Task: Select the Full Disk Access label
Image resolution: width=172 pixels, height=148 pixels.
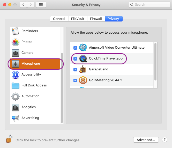Action: pyautogui.click(x=34, y=85)
